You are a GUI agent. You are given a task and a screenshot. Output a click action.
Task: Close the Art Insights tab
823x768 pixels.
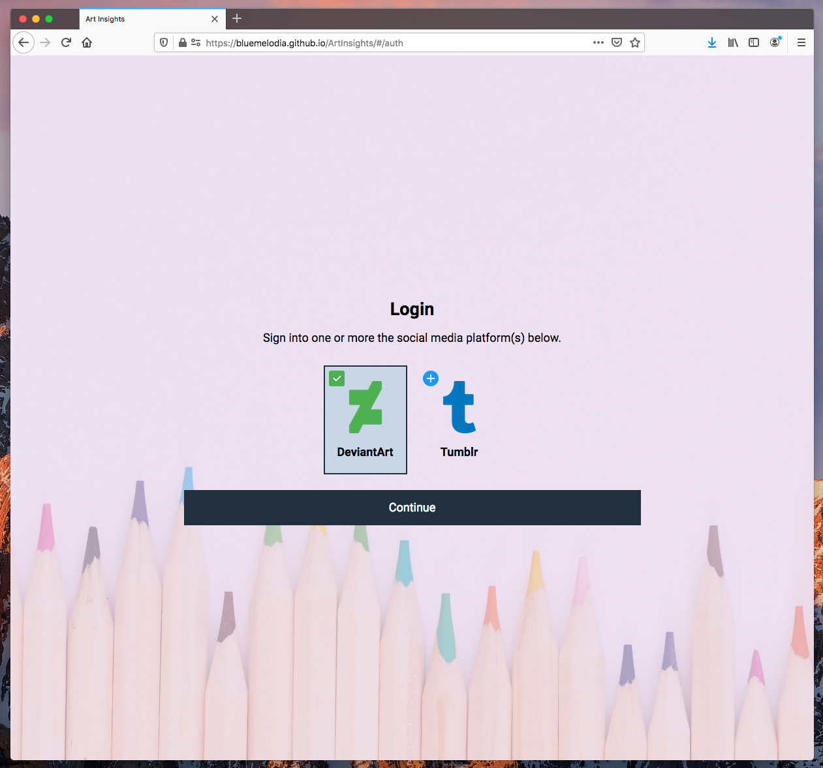point(215,19)
